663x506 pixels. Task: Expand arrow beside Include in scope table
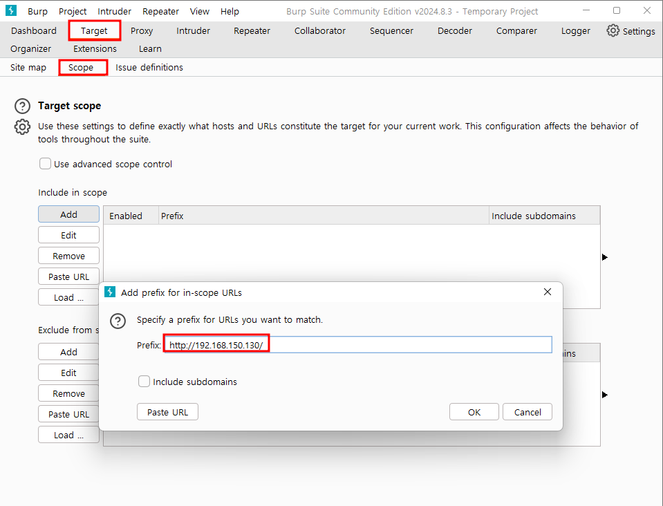click(x=605, y=257)
